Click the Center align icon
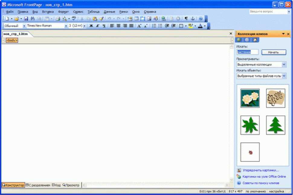Screen dimensions: 293x195 coord(118,26)
